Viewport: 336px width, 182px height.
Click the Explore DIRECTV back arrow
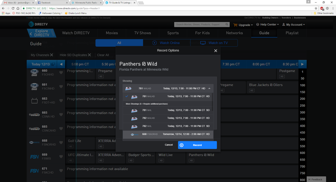coord(31,33)
